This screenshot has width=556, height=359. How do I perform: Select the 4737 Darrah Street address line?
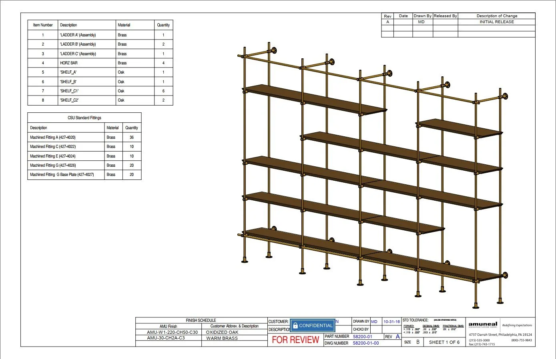500,335
